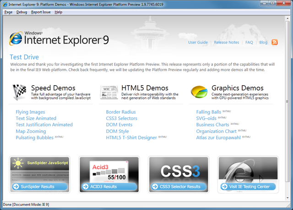293x210 pixels.
Task: Open the FAQ link
Action: 249,42
